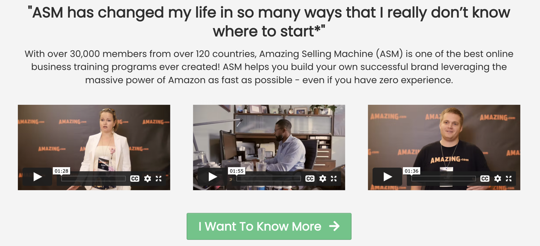Image resolution: width=540 pixels, height=246 pixels.
Task: Enter fullscreen on the middle video
Action: coord(334,179)
